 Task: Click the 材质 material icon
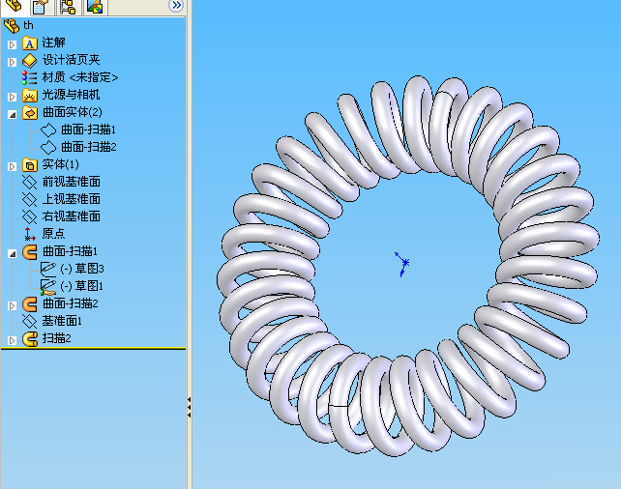30,77
